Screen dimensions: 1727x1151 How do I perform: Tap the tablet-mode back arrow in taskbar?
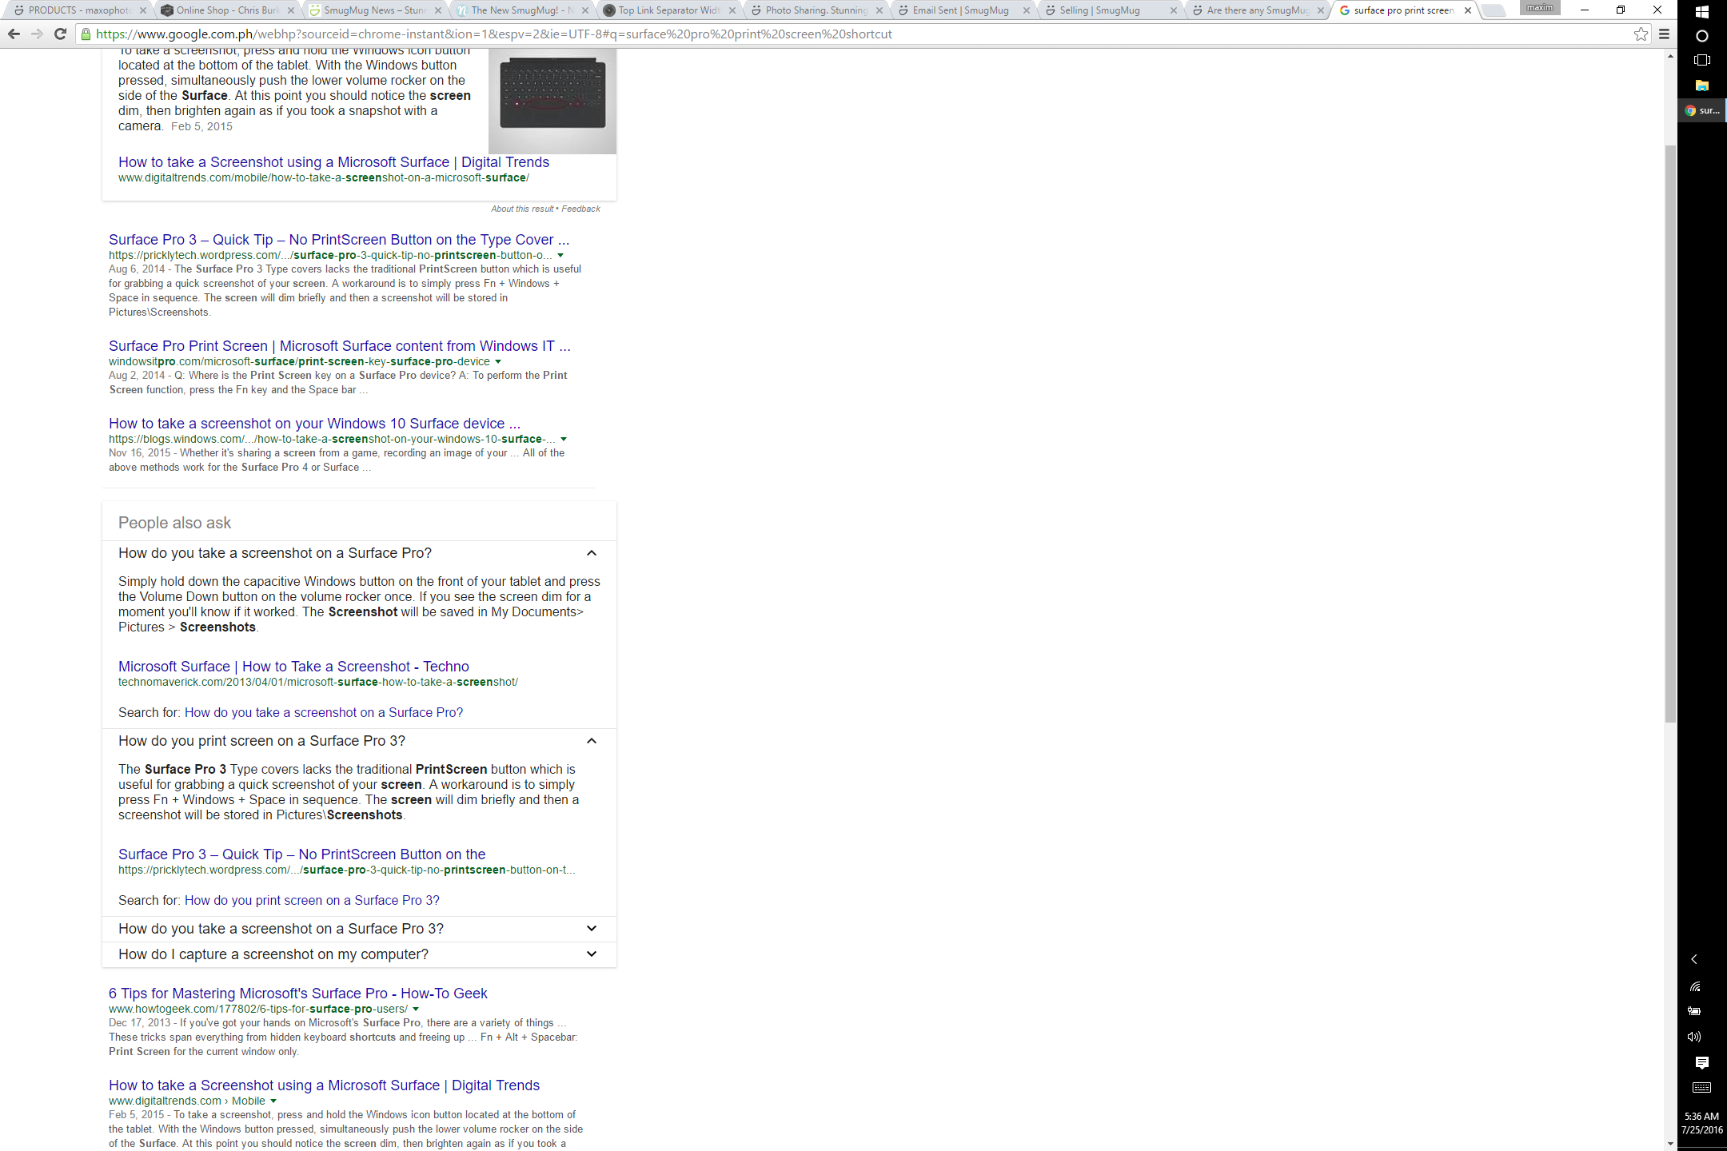point(1694,959)
